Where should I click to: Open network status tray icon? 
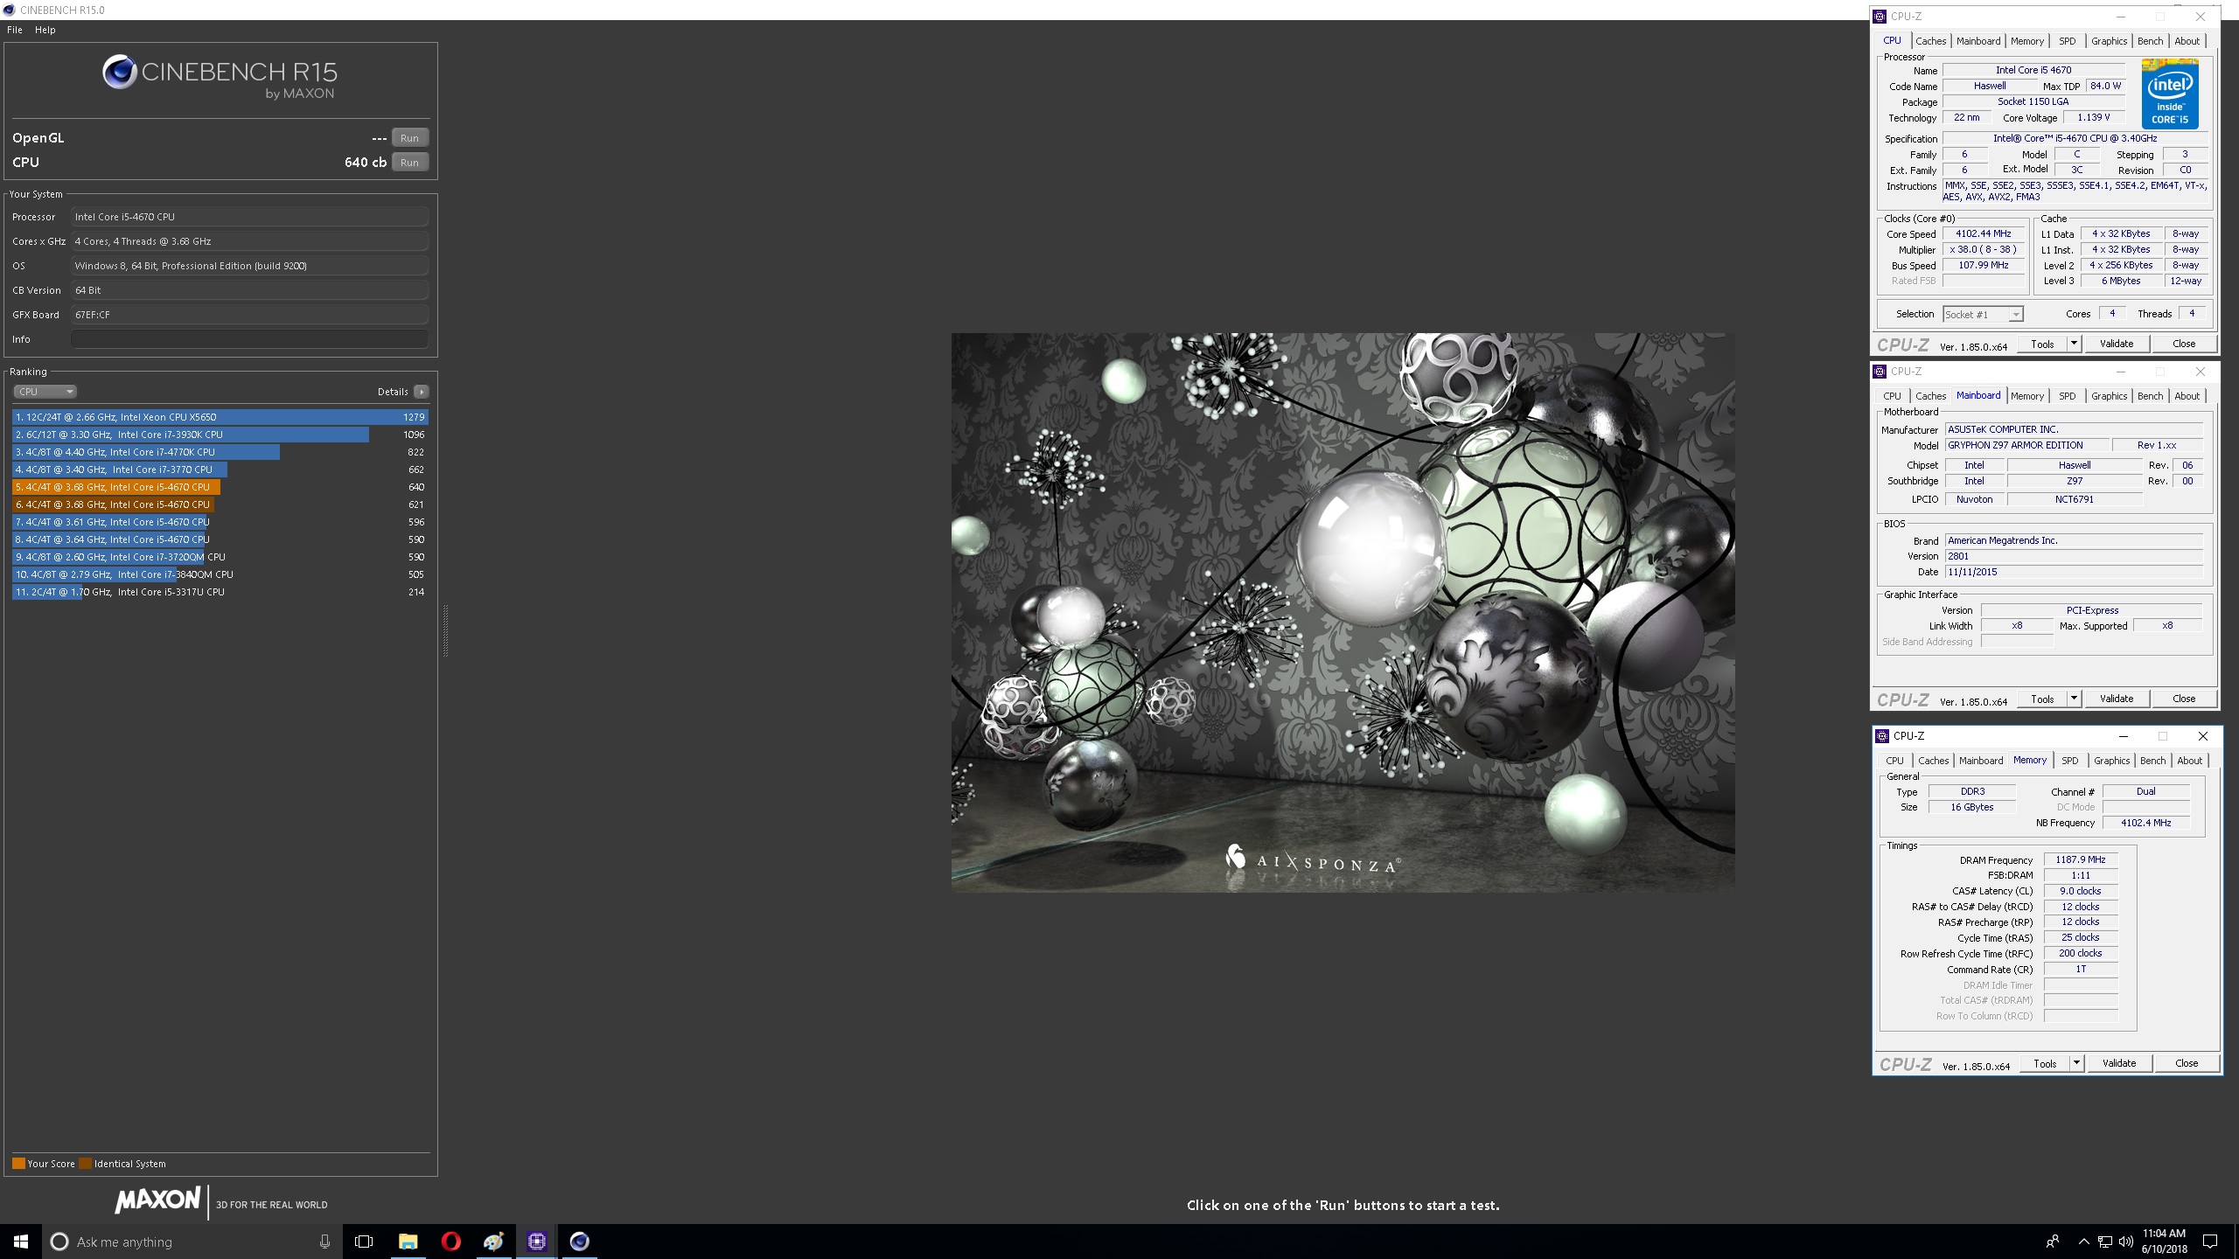2104,1242
